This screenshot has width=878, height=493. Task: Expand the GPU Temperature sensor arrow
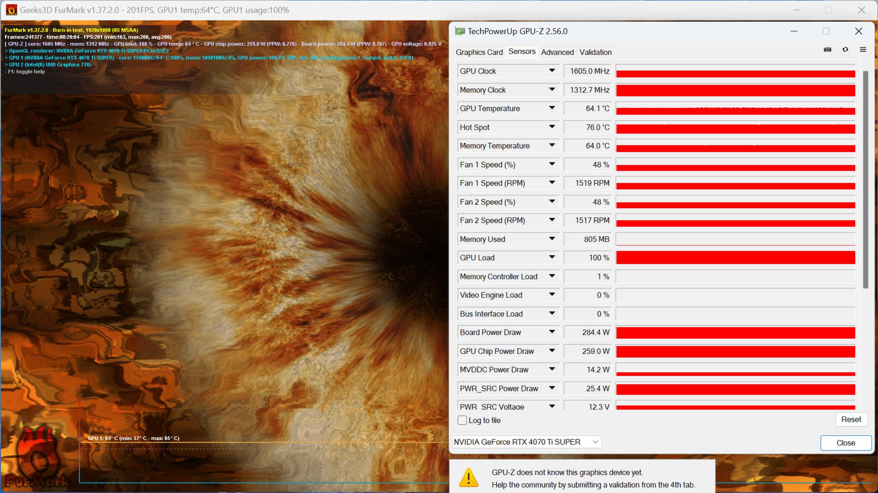(552, 108)
